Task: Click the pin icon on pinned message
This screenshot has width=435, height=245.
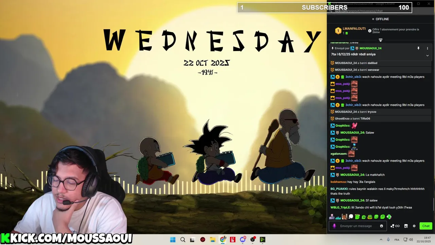Action: 418,48
